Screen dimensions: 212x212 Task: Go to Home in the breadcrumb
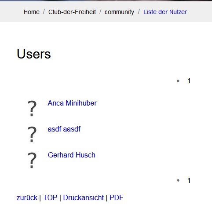coord(32,12)
